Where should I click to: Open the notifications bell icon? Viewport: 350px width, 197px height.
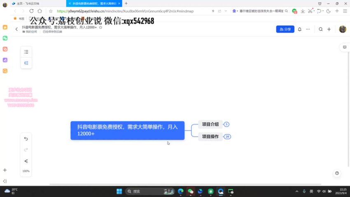[299, 29]
